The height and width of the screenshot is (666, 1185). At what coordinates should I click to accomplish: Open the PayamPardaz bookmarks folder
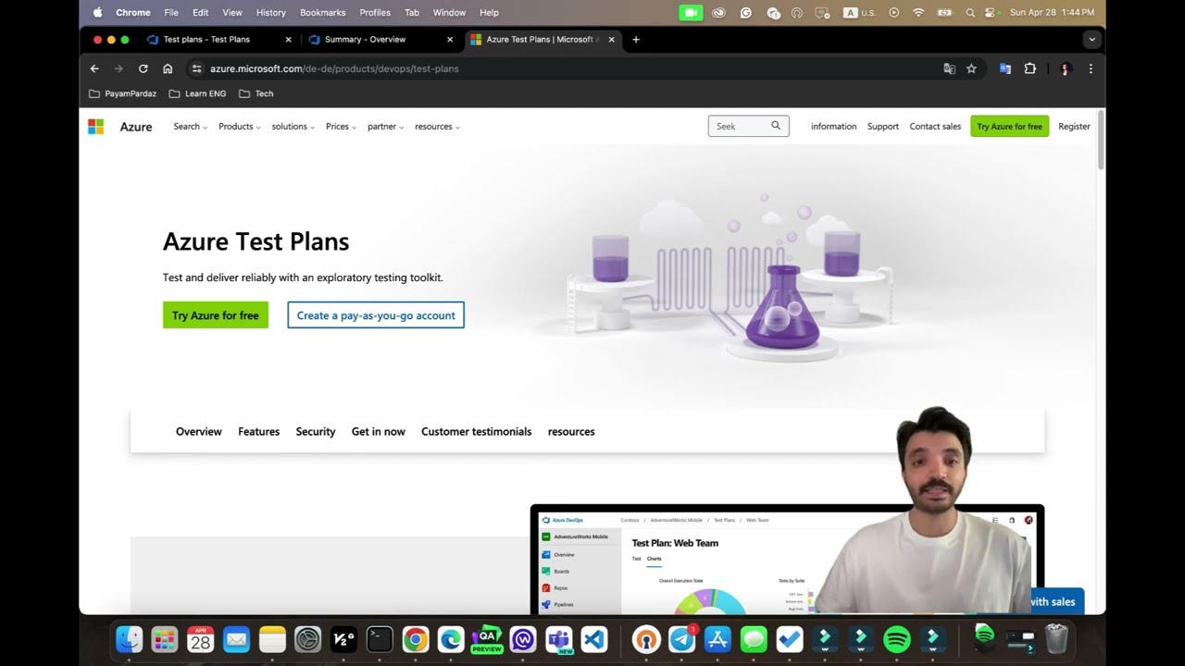click(122, 93)
